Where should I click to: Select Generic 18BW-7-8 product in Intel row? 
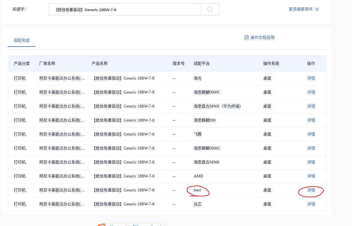[123, 190]
